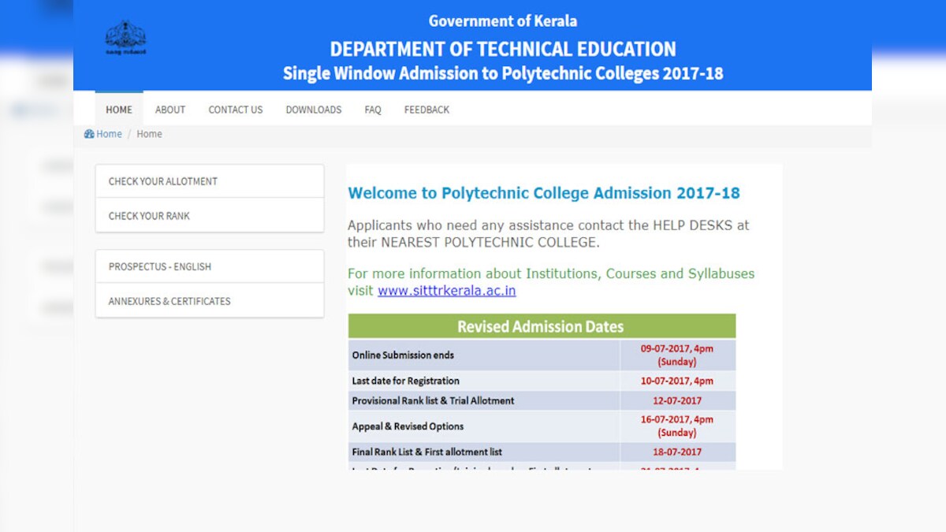
Task: Click the Government of Kerala emblem logo
Action: click(x=125, y=36)
